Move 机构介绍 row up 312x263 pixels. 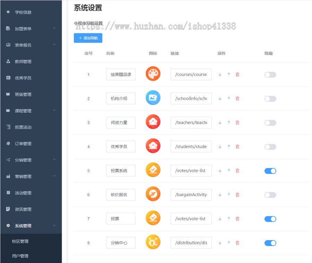pyautogui.click(x=229, y=98)
